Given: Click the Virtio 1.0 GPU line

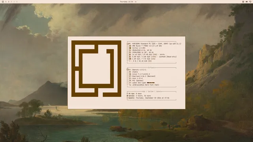Looking at the screenshot, I should coord(137,48).
